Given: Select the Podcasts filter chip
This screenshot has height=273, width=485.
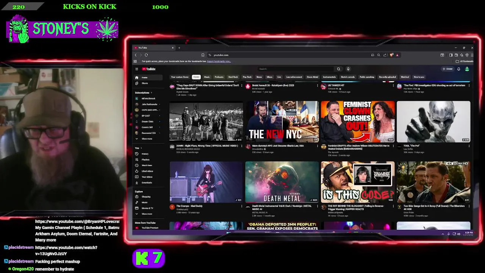Looking at the screenshot, I should click(219, 77).
